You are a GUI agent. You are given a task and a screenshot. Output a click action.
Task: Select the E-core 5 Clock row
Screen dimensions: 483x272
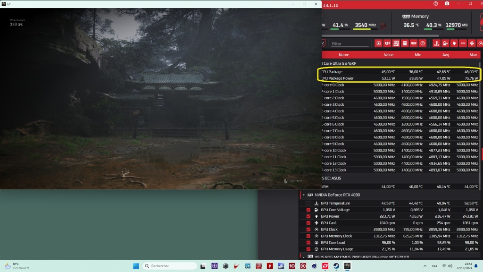(x=400, y=118)
